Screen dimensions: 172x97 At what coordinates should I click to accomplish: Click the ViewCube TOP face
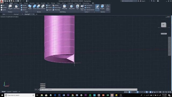[163, 25]
